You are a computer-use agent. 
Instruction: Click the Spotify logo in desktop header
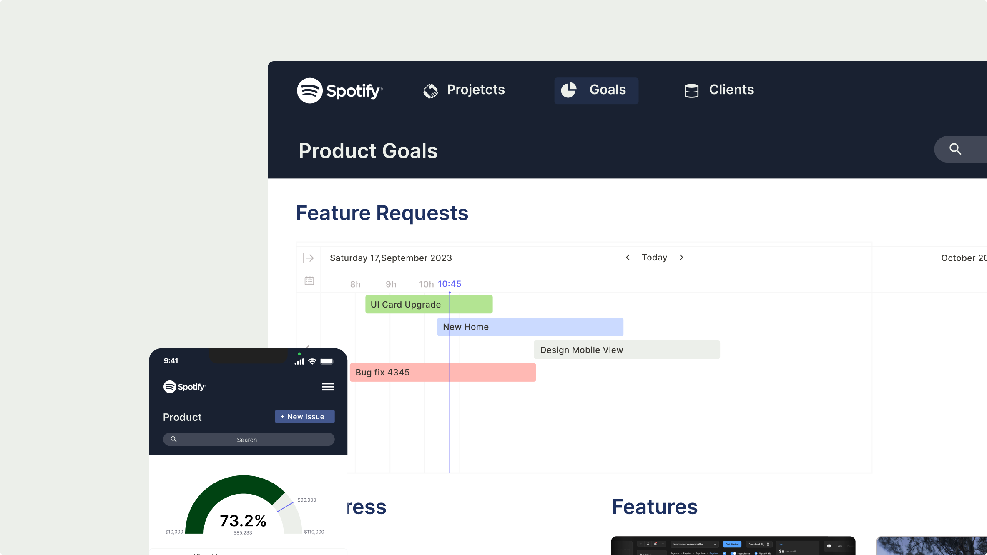point(339,90)
